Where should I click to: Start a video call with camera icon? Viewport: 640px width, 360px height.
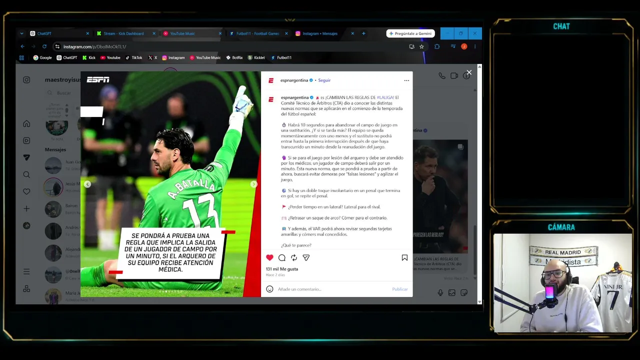click(454, 76)
